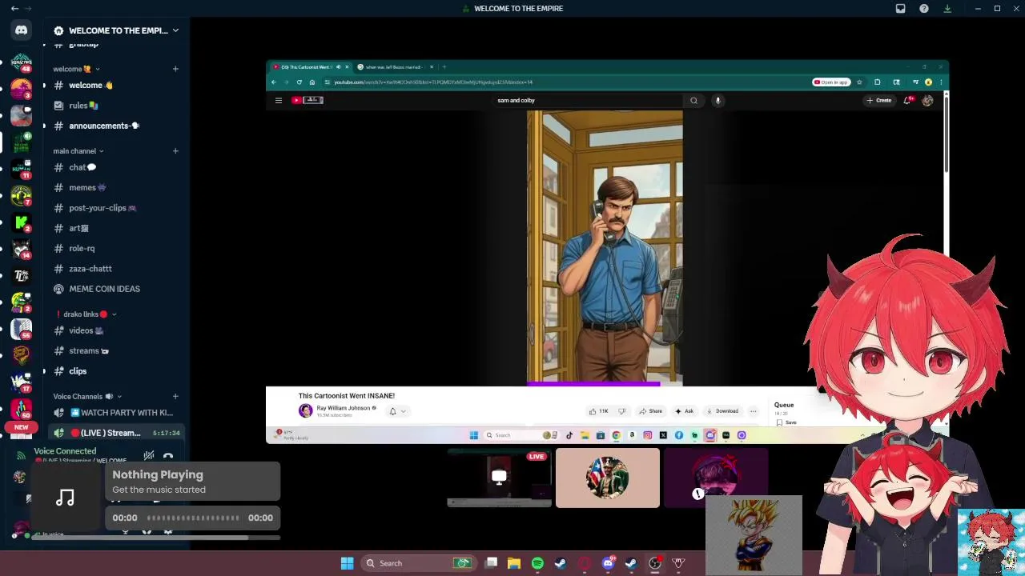This screenshot has height=576, width=1025.
Task: Open Steam icon left of Opera in taskbar
Action: click(561, 563)
